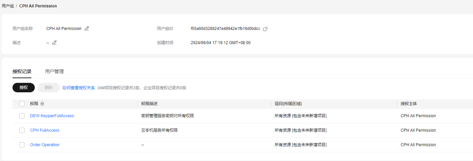Click the disabled 删除 button
Image resolution: width=473 pixels, height=161 pixels.
tap(48, 88)
